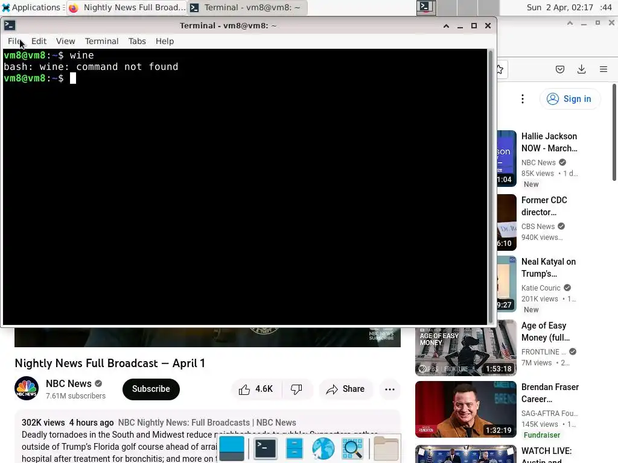Open Neal Katyal on Trump's video title
Image resolution: width=618 pixels, height=463 pixels.
click(x=548, y=267)
